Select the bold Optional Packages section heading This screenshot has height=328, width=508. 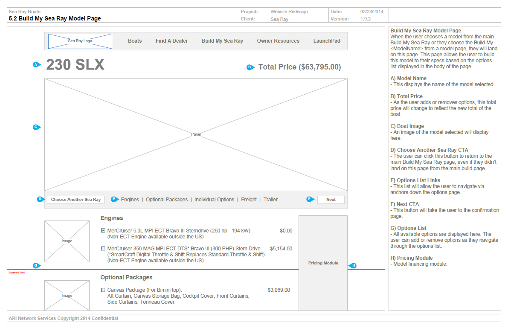coord(126,277)
